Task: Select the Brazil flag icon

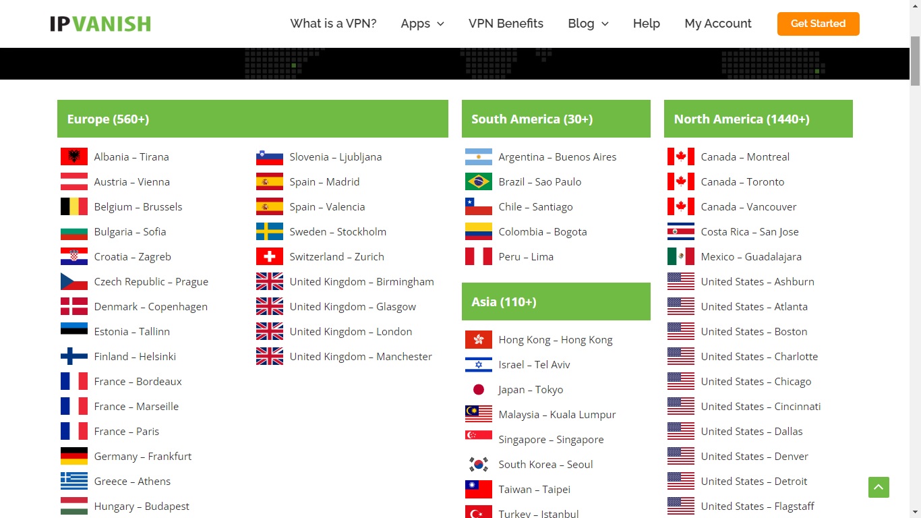Action: 478,181
